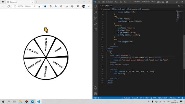
Task: Open the Edit menu
Action: coord(103,2)
